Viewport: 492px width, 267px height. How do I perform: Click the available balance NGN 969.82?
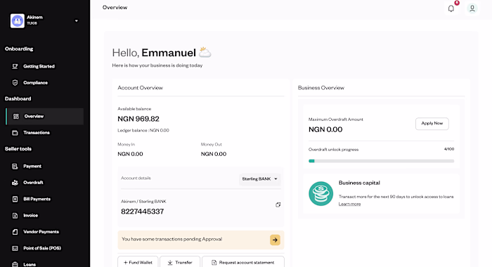[138, 119]
